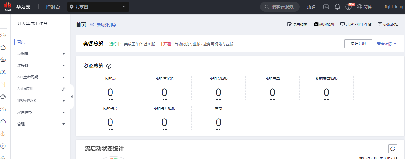Screen dimensions: 405x159
Task: Click the 布局 count value
Action: tap(218, 123)
